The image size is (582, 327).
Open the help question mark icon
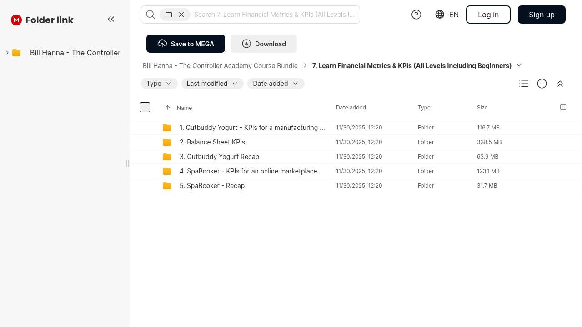(416, 15)
